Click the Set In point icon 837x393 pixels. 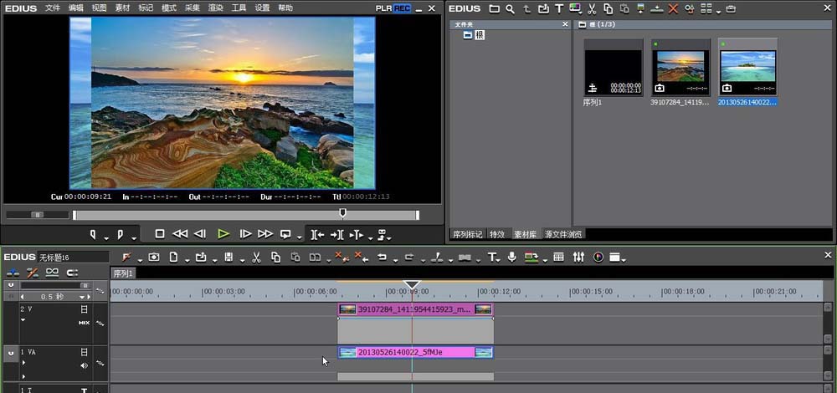pos(93,234)
